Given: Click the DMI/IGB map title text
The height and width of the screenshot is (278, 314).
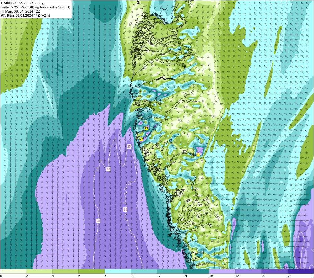Looking at the screenshot, I should pos(8,3).
